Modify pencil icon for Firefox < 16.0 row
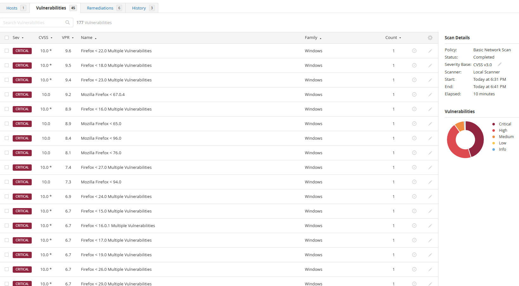The image size is (519, 286). click(430, 109)
